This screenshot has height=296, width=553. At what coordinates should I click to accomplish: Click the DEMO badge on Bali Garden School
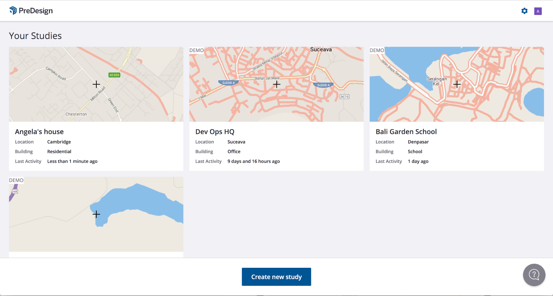pyautogui.click(x=377, y=50)
